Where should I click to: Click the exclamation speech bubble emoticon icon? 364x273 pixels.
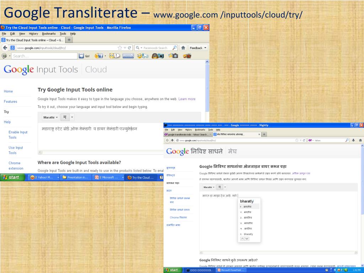click(114, 56)
